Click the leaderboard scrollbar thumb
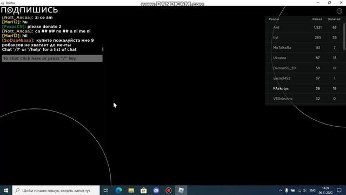 344,36
